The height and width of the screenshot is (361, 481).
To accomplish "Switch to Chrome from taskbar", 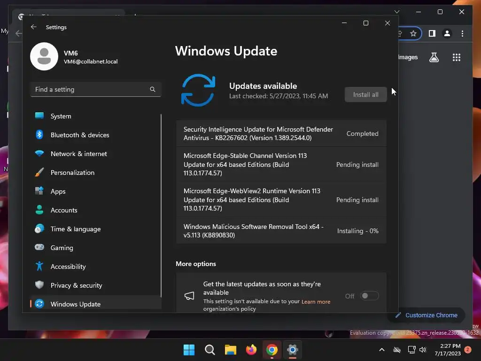I will (272, 350).
